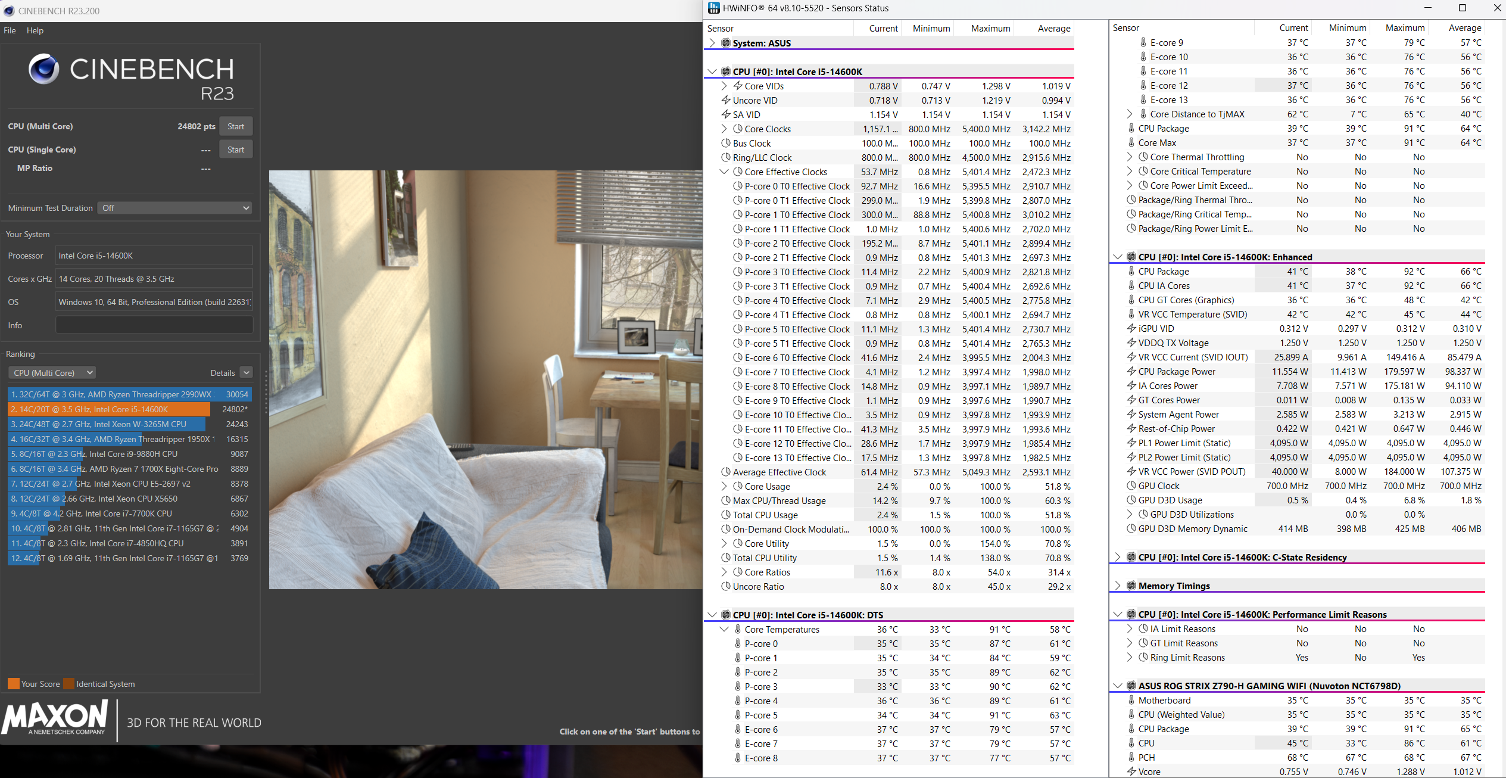The width and height of the screenshot is (1506, 778).
Task: Collapse the Core Temperatures tree
Action: pyautogui.click(x=724, y=629)
